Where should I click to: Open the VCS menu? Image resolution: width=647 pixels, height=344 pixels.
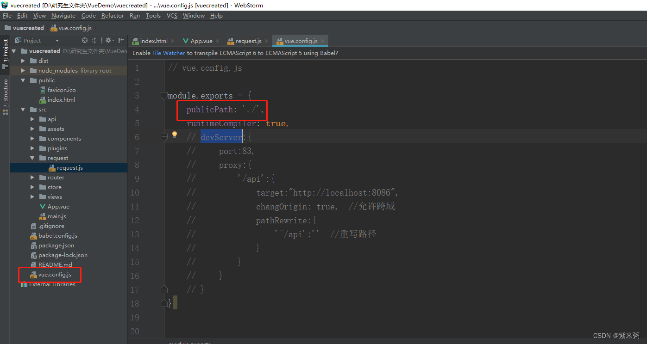point(172,16)
